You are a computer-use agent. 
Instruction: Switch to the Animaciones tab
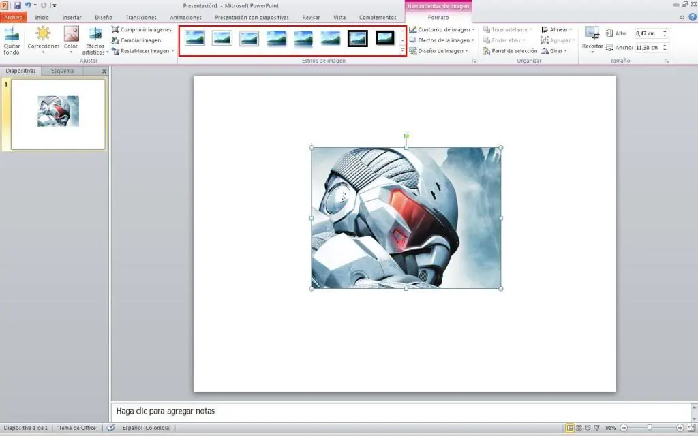click(x=185, y=17)
